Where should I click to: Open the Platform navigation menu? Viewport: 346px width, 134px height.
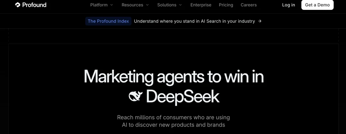pyautogui.click(x=102, y=5)
